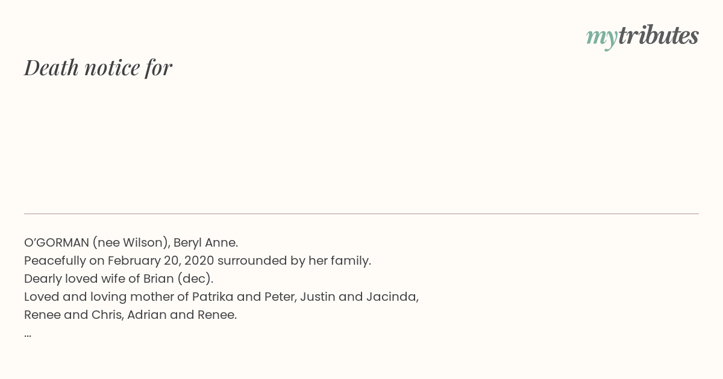Viewport: 723px width, 379px height.
Task: Click the date 'February 20, 2020'
Action: point(161,260)
